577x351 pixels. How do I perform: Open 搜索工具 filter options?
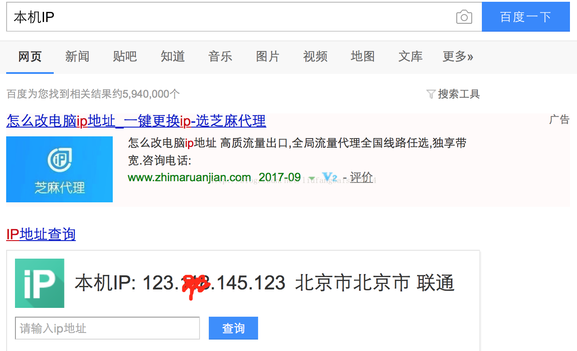click(x=459, y=94)
